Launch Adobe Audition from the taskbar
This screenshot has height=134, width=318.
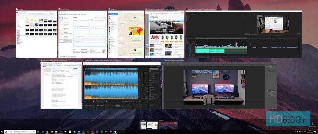(x=102, y=132)
